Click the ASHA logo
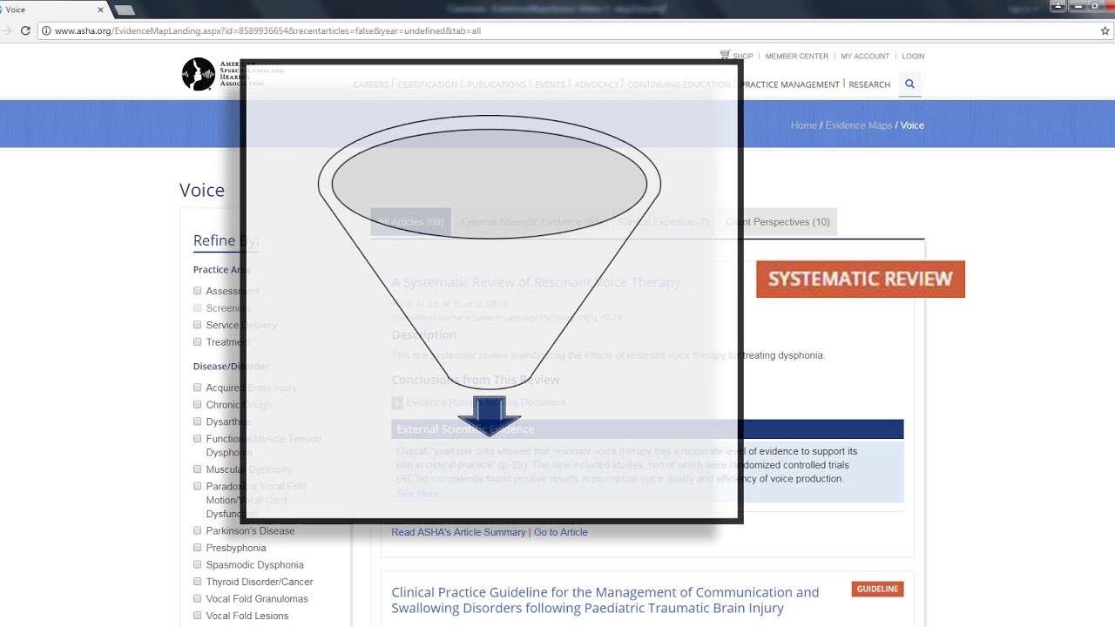Screen dimensions: 1115x627 coord(199,74)
